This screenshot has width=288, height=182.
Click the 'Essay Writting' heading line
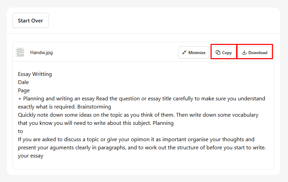pyautogui.click(x=35, y=74)
